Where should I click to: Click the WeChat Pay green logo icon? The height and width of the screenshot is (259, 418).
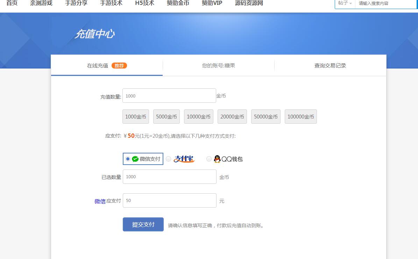(x=135, y=159)
